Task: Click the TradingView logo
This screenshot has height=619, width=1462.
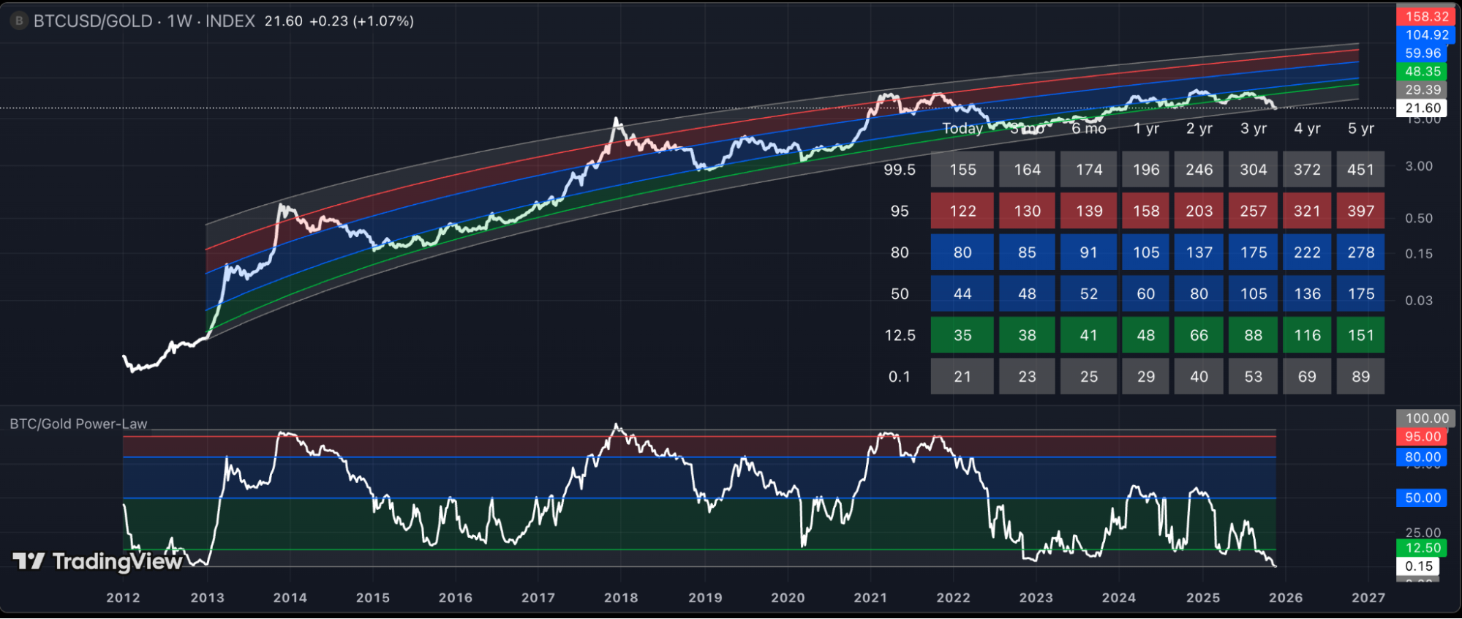Action: [97, 561]
